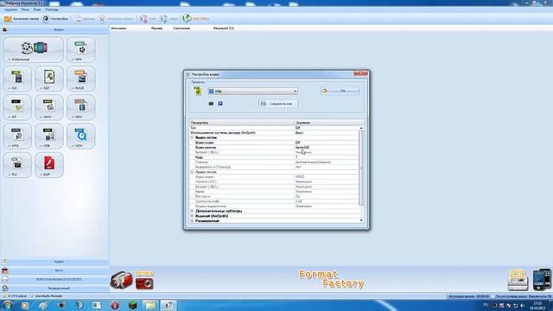553x311 pixels.
Task: Click the green globe homepage toolbar icon
Action: click(187, 18)
